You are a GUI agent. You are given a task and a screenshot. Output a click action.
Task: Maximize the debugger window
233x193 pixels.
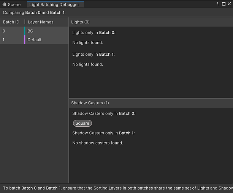pyautogui.click(x=223, y=4)
